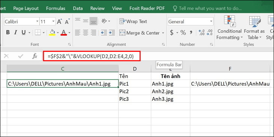Click Decrease Decimal icon

click(x=209, y=32)
